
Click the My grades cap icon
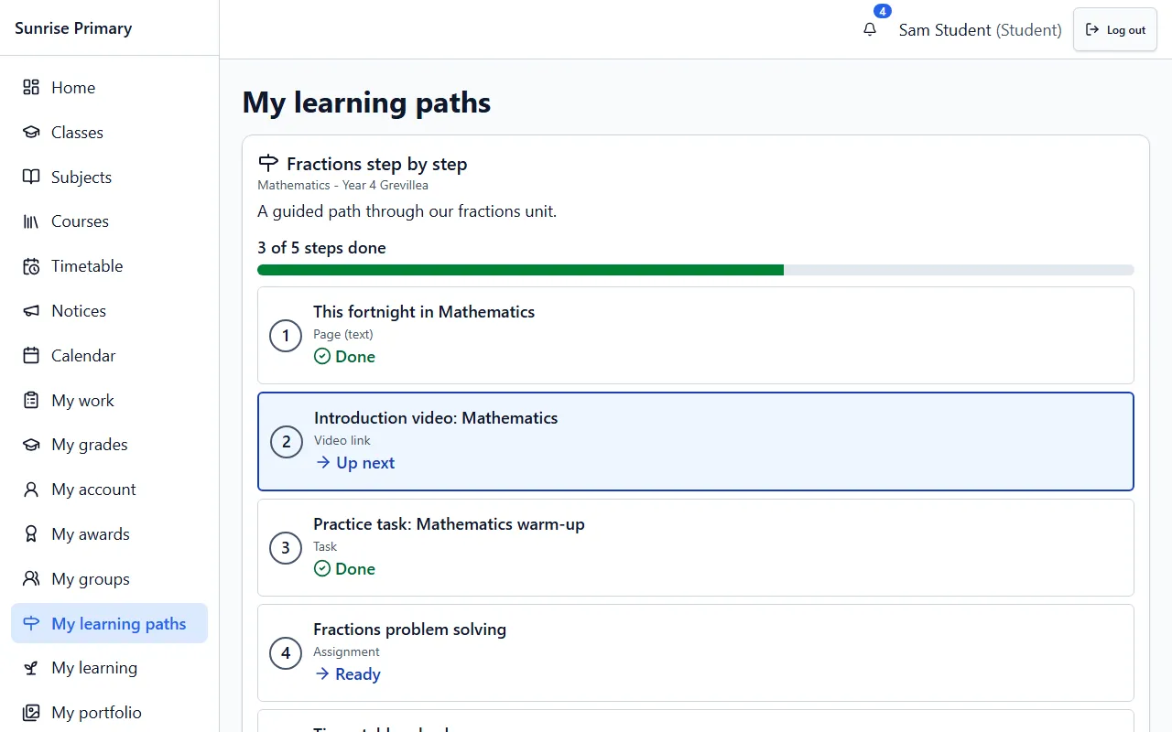[x=31, y=445]
